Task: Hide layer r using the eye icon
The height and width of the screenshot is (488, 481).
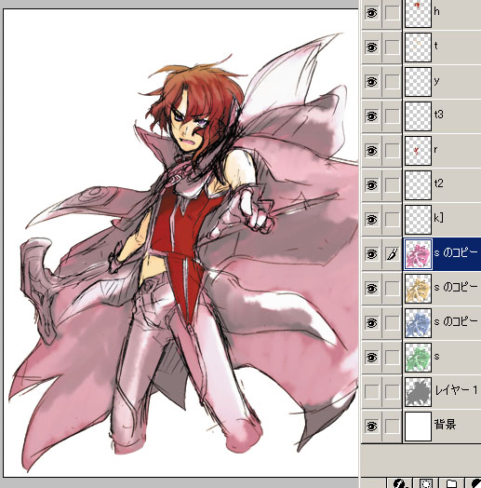Action: pyautogui.click(x=371, y=151)
